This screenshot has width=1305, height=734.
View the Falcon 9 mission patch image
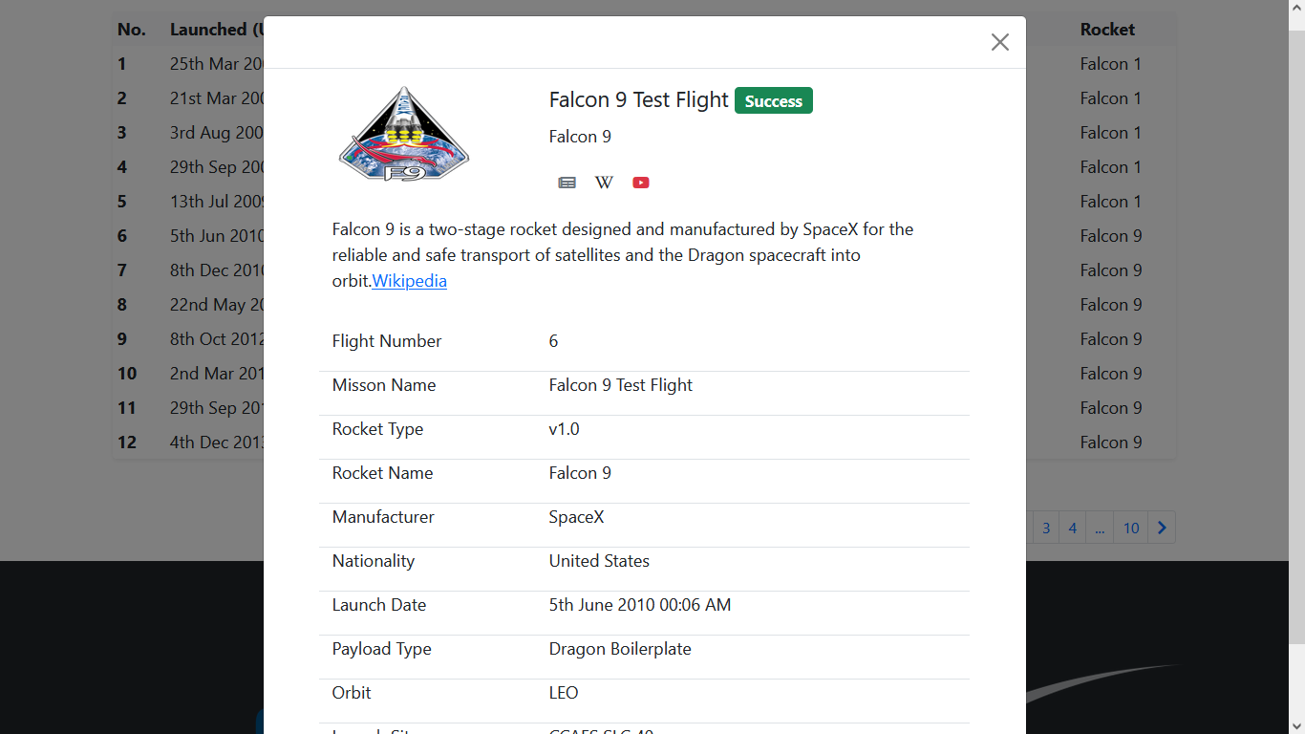tap(402, 134)
